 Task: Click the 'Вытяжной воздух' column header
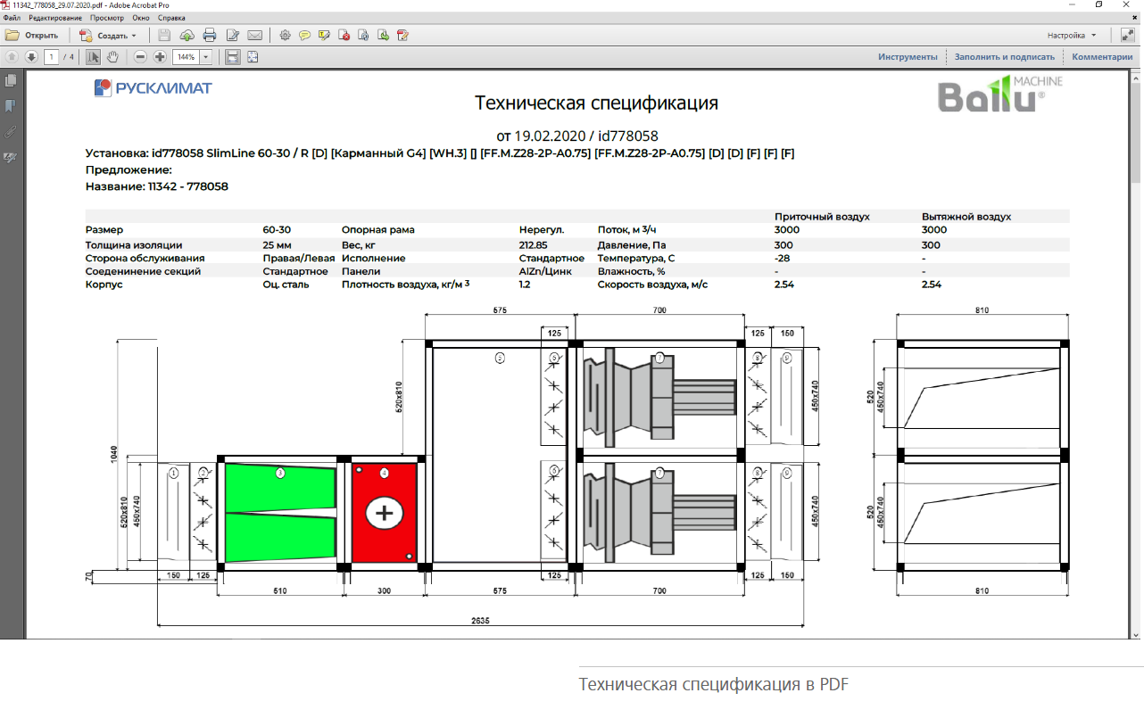click(x=966, y=217)
